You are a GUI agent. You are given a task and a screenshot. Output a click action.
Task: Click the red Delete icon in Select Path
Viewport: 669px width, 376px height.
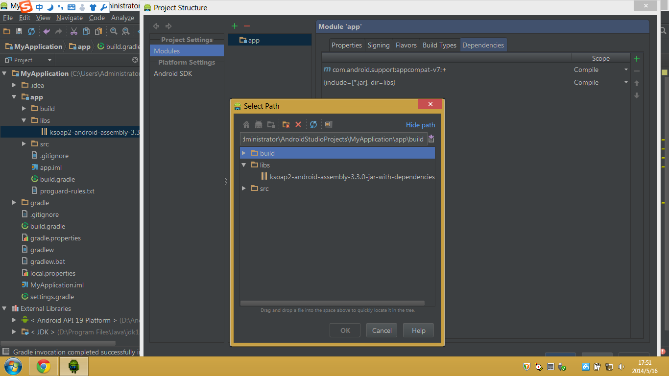click(x=298, y=124)
